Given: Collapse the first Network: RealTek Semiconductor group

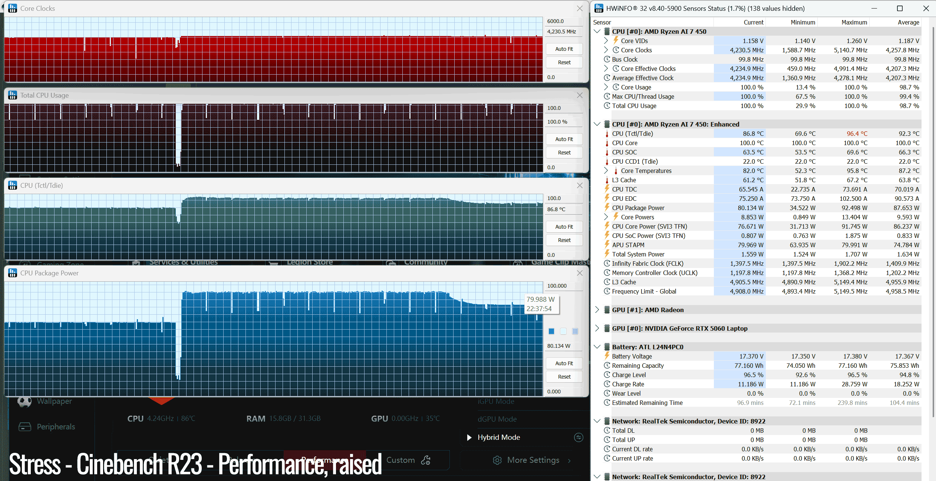Looking at the screenshot, I should pos(597,421).
